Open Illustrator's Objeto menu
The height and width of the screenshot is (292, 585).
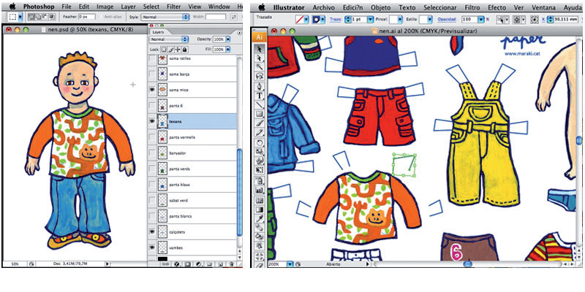[382, 7]
